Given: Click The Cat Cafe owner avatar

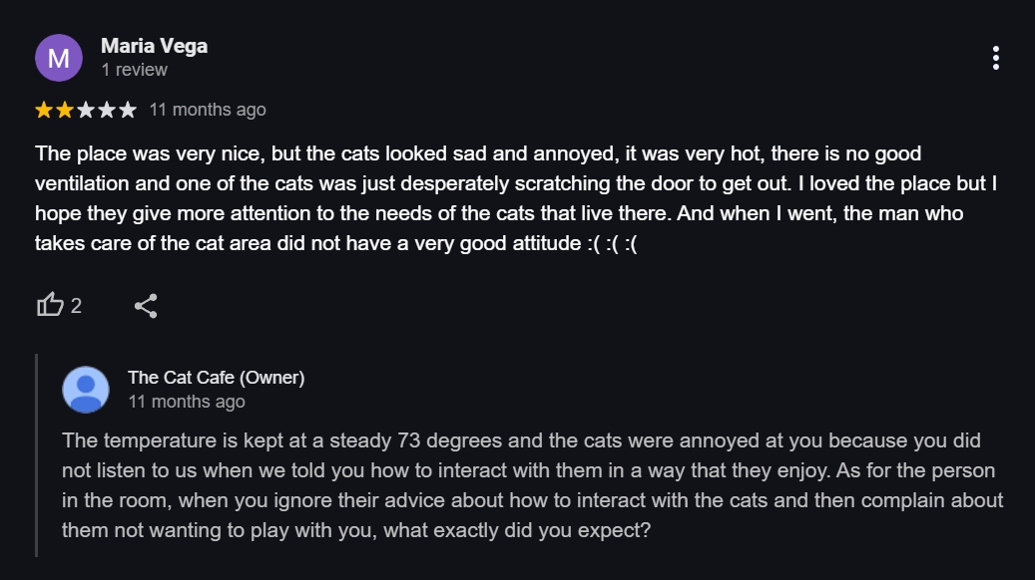Looking at the screenshot, I should point(86,389).
